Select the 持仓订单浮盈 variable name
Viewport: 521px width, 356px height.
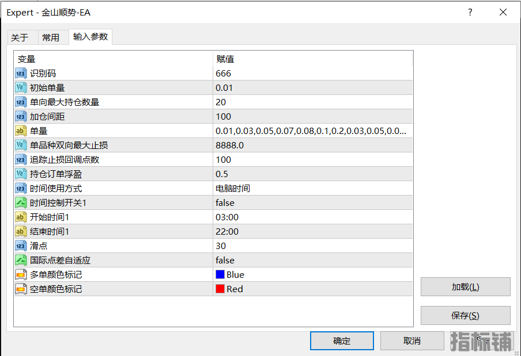[x=56, y=174]
